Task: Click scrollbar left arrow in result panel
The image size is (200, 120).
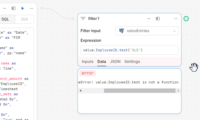Action: [81, 90]
